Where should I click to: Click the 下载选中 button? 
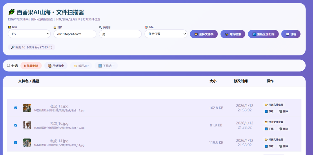tap(106, 66)
